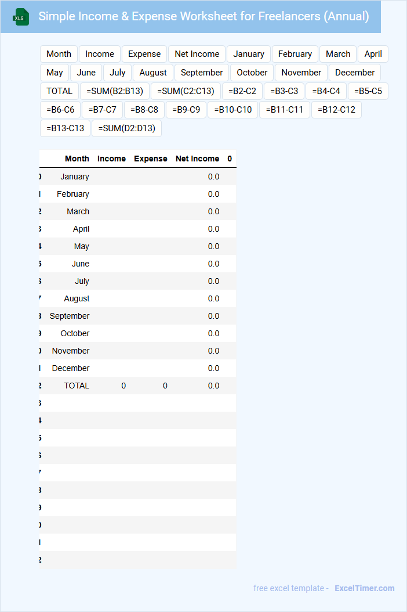This screenshot has height=612, width=407.
Task: Select the June cell in the table
Action: (x=81, y=264)
